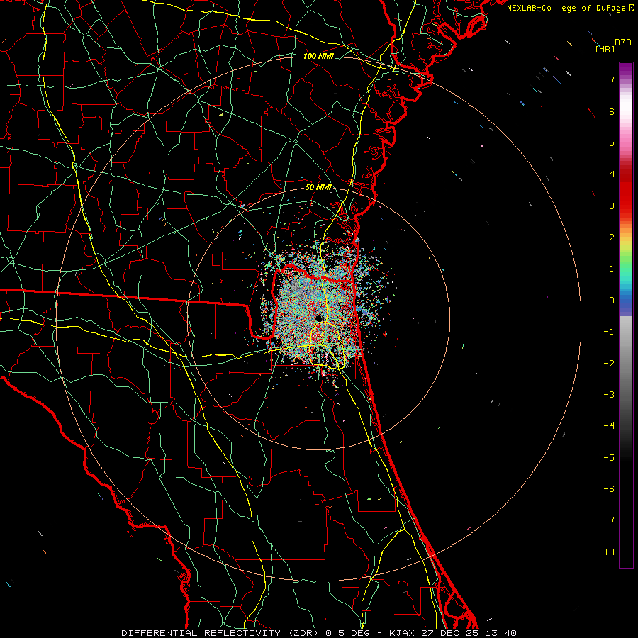Click the NEXLAB-College of DuPage label
Viewport: 638px width, 638px height.
[x=571, y=8]
